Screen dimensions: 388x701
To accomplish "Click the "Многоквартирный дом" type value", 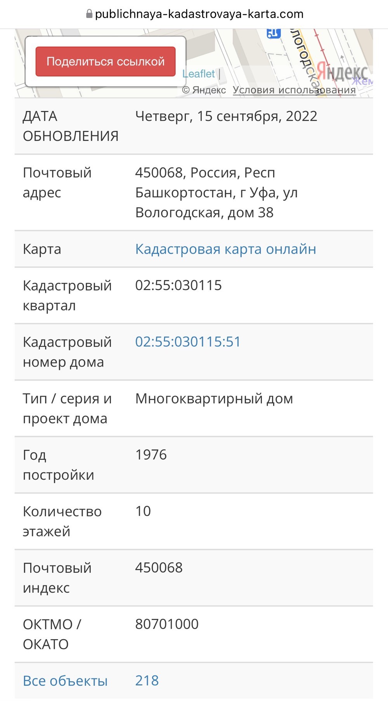I will (x=214, y=398).
